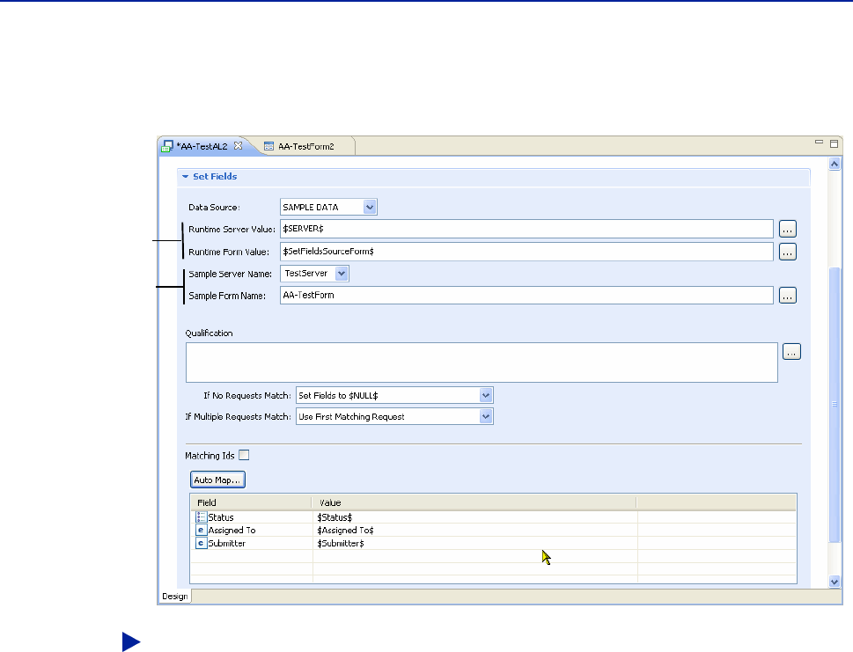
Task: Open the If No Requests Match dropdown
Action: tap(485, 396)
